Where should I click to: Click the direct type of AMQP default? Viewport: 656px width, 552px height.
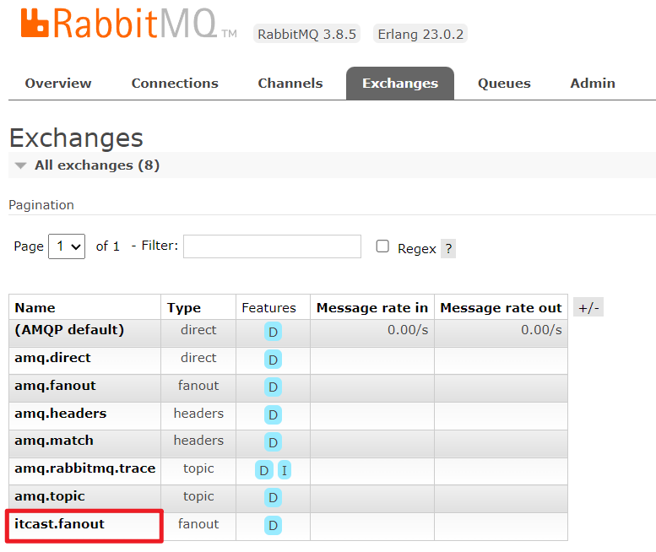tap(198, 329)
